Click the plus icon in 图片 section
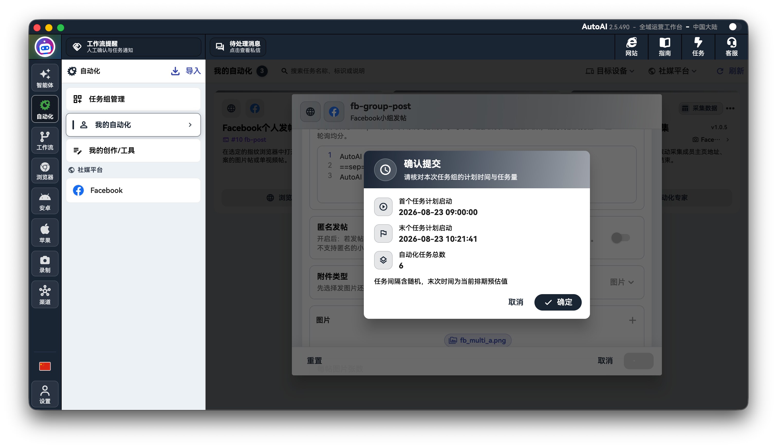The image size is (777, 448). click(632, 320)
